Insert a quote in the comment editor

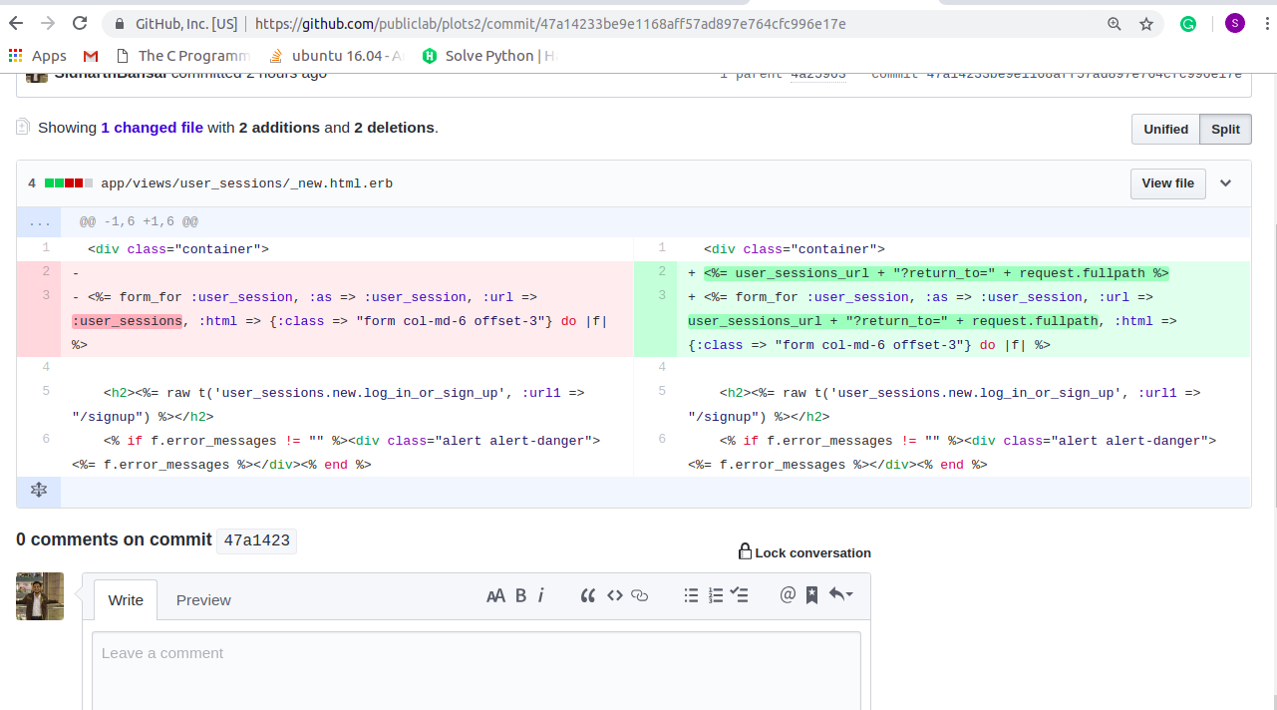tap(587, 594)
